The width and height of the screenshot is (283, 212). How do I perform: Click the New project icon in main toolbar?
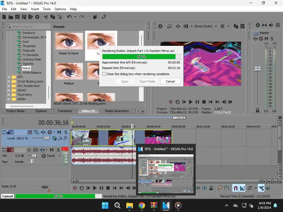tap(4, 17)
